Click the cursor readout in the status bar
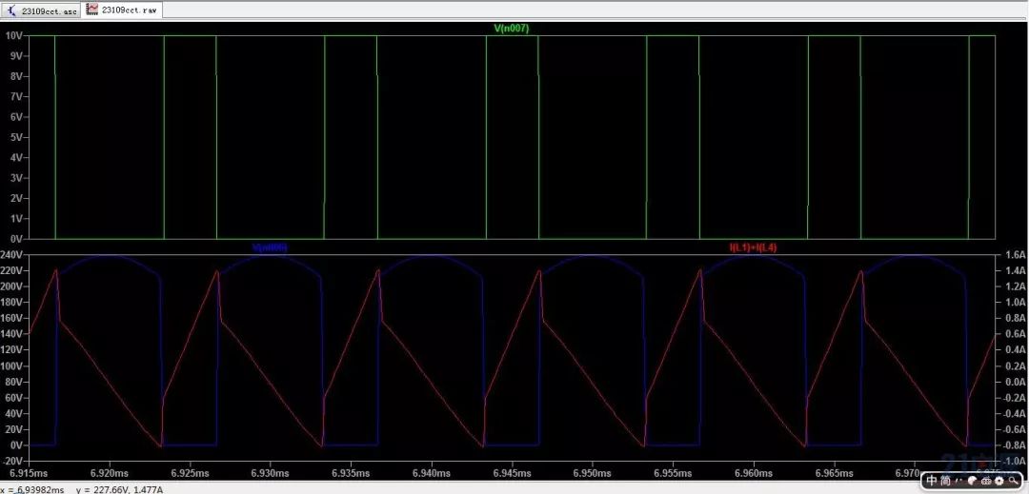Viewport: 1029px width, 494px height. tap(82, 489)
